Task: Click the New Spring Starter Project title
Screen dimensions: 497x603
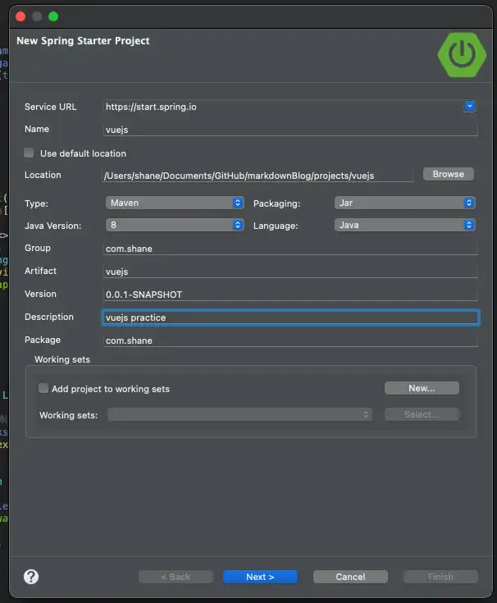Action: point(83,41)
